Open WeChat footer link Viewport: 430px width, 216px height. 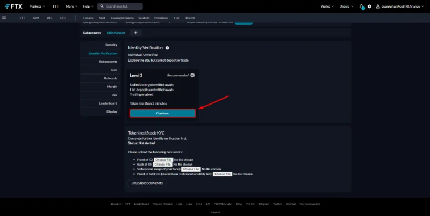[291, 204]
